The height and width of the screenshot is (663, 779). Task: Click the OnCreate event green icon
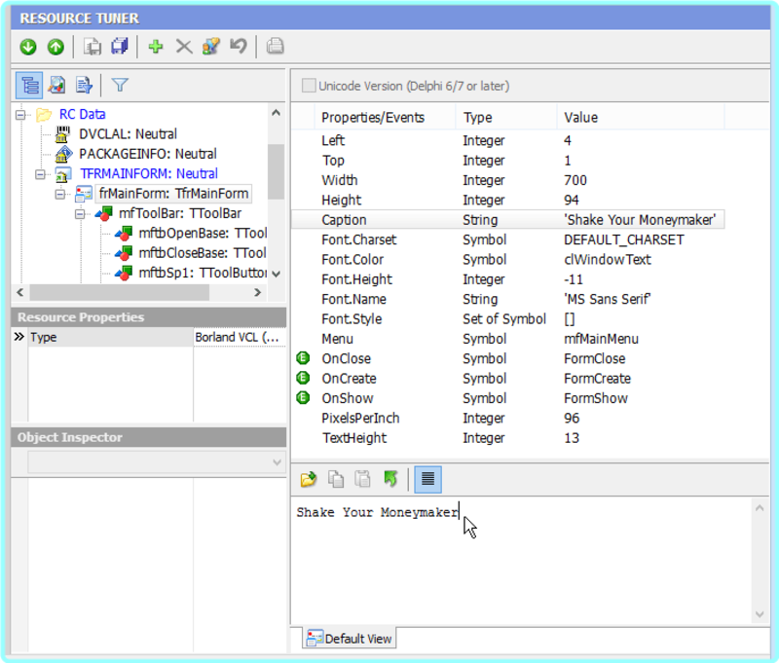[303, 378]
